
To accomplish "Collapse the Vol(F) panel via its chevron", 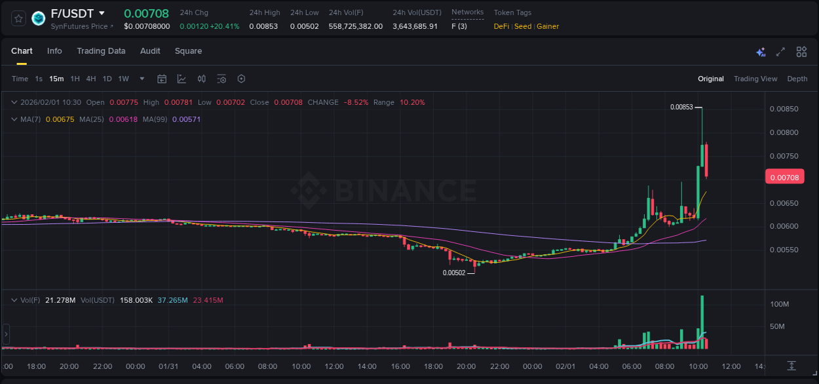I will coord(14,300).
